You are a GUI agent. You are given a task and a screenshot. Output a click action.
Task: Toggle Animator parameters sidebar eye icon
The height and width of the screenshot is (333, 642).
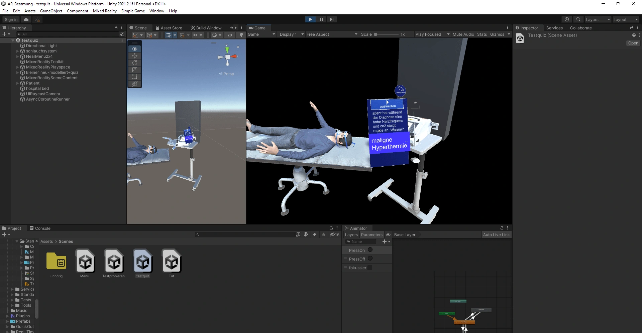pos(388,234)
